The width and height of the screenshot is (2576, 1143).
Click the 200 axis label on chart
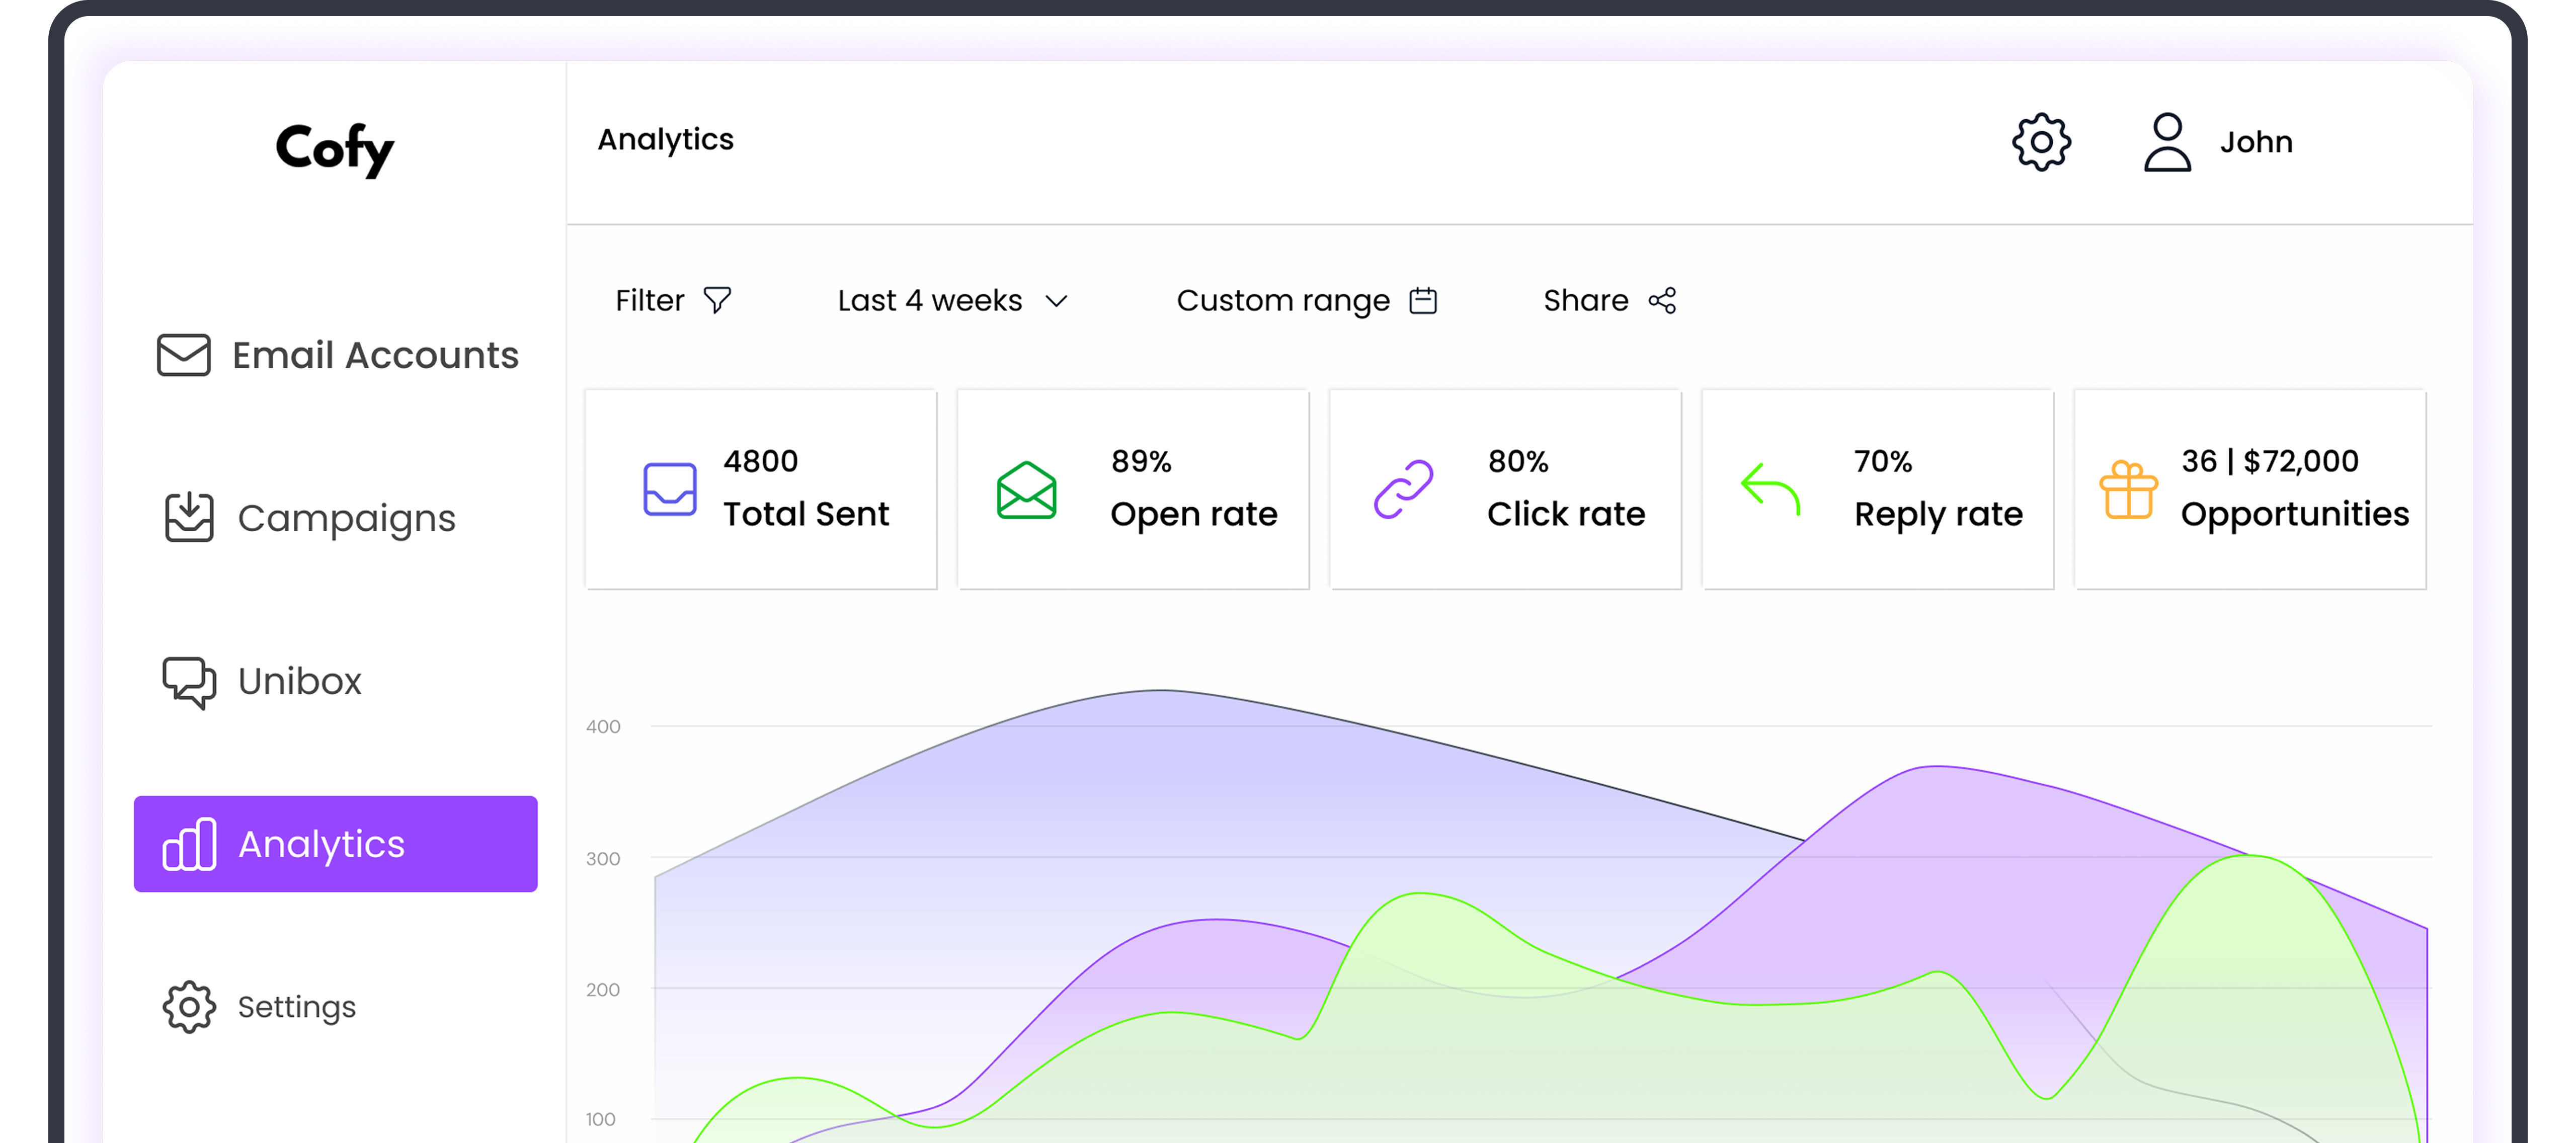603,990
